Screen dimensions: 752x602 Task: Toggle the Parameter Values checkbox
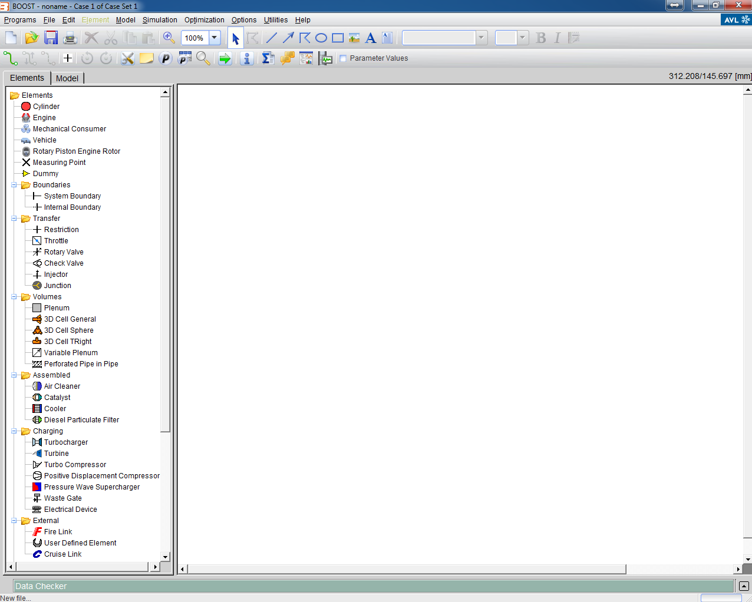tap(343, 58)
